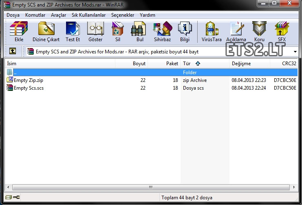This screenshot has height=205, width=302.
Task: Click the date 08.04.2013 22:23
Action: (249, 80)
